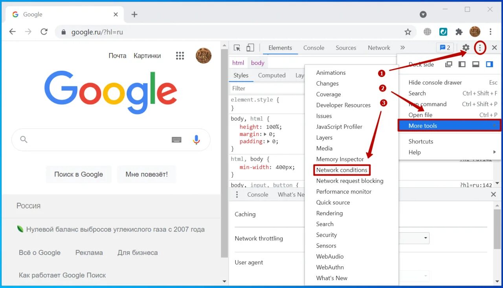Undock DevTools into a separate window
This screenshot has height=288, width=503.
[449, 64]
